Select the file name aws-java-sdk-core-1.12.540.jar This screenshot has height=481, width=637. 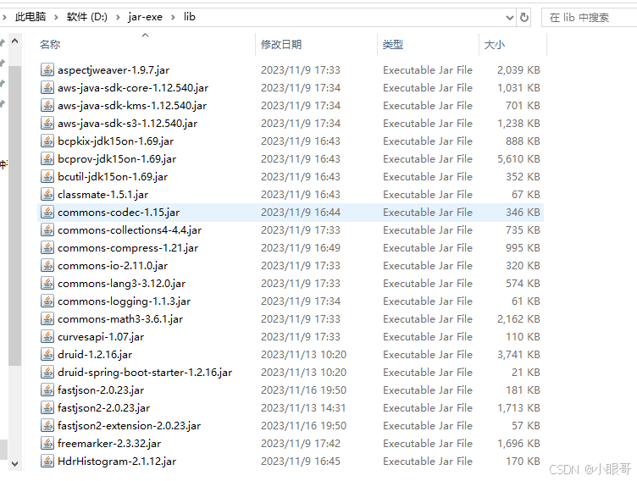coord(133,88)
